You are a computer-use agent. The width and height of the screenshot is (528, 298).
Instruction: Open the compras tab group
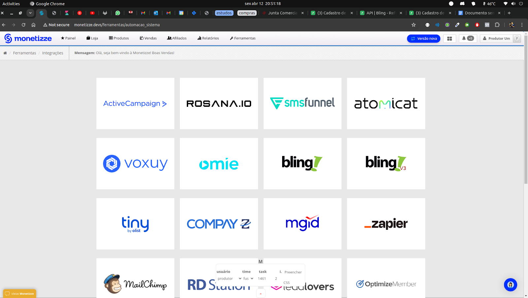247,13
